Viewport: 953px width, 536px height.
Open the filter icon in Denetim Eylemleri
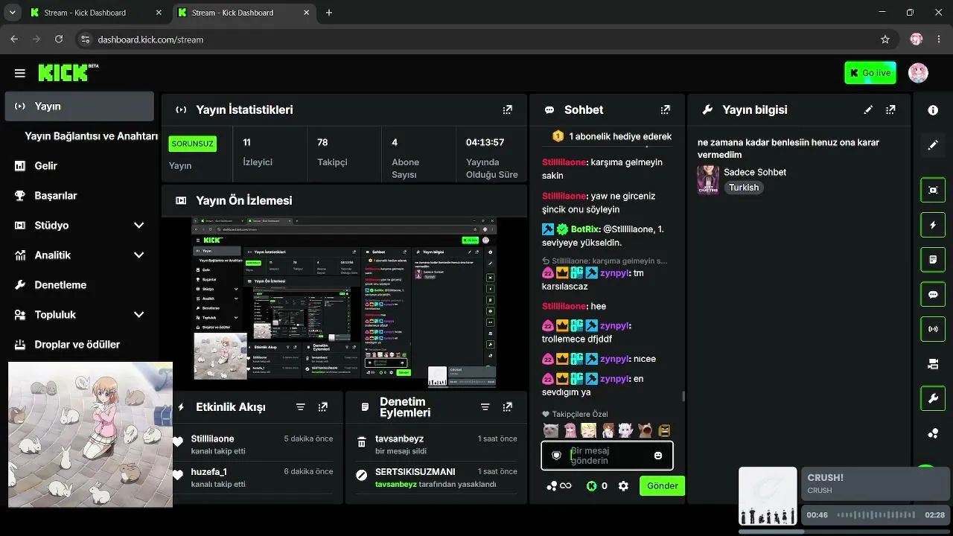click(485, 407)
